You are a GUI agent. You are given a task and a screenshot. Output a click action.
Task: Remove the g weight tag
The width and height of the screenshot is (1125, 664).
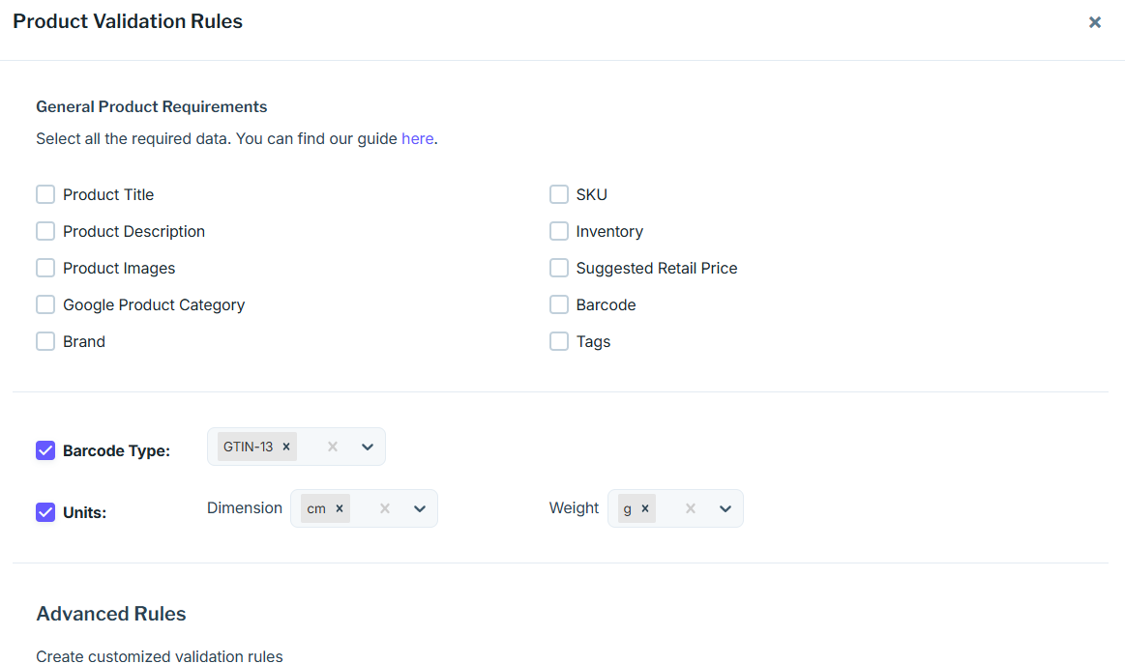click(x=645, y=508)
